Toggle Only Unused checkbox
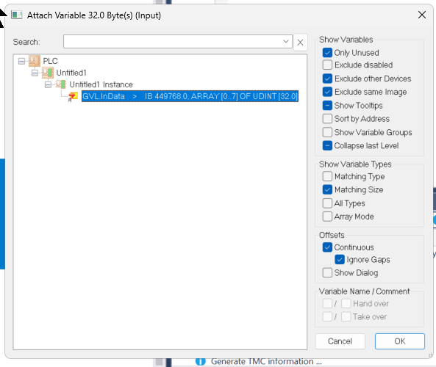Screen dimensions: 436x367 coord(327,53)
